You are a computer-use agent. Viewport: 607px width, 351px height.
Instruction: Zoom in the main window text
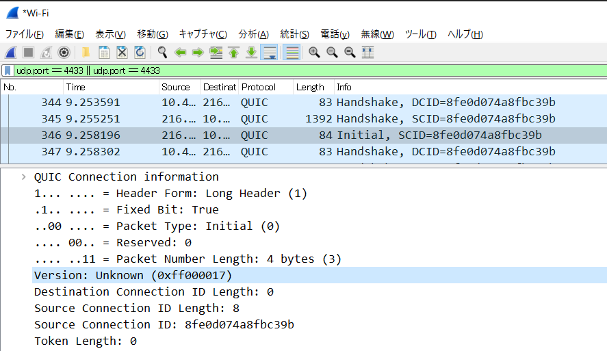[314, 52]
